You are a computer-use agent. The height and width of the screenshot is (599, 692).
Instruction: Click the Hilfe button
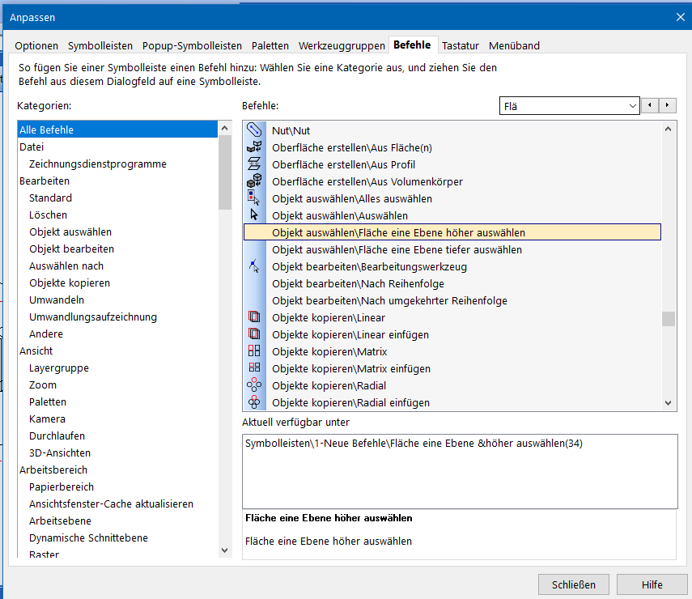652,584
